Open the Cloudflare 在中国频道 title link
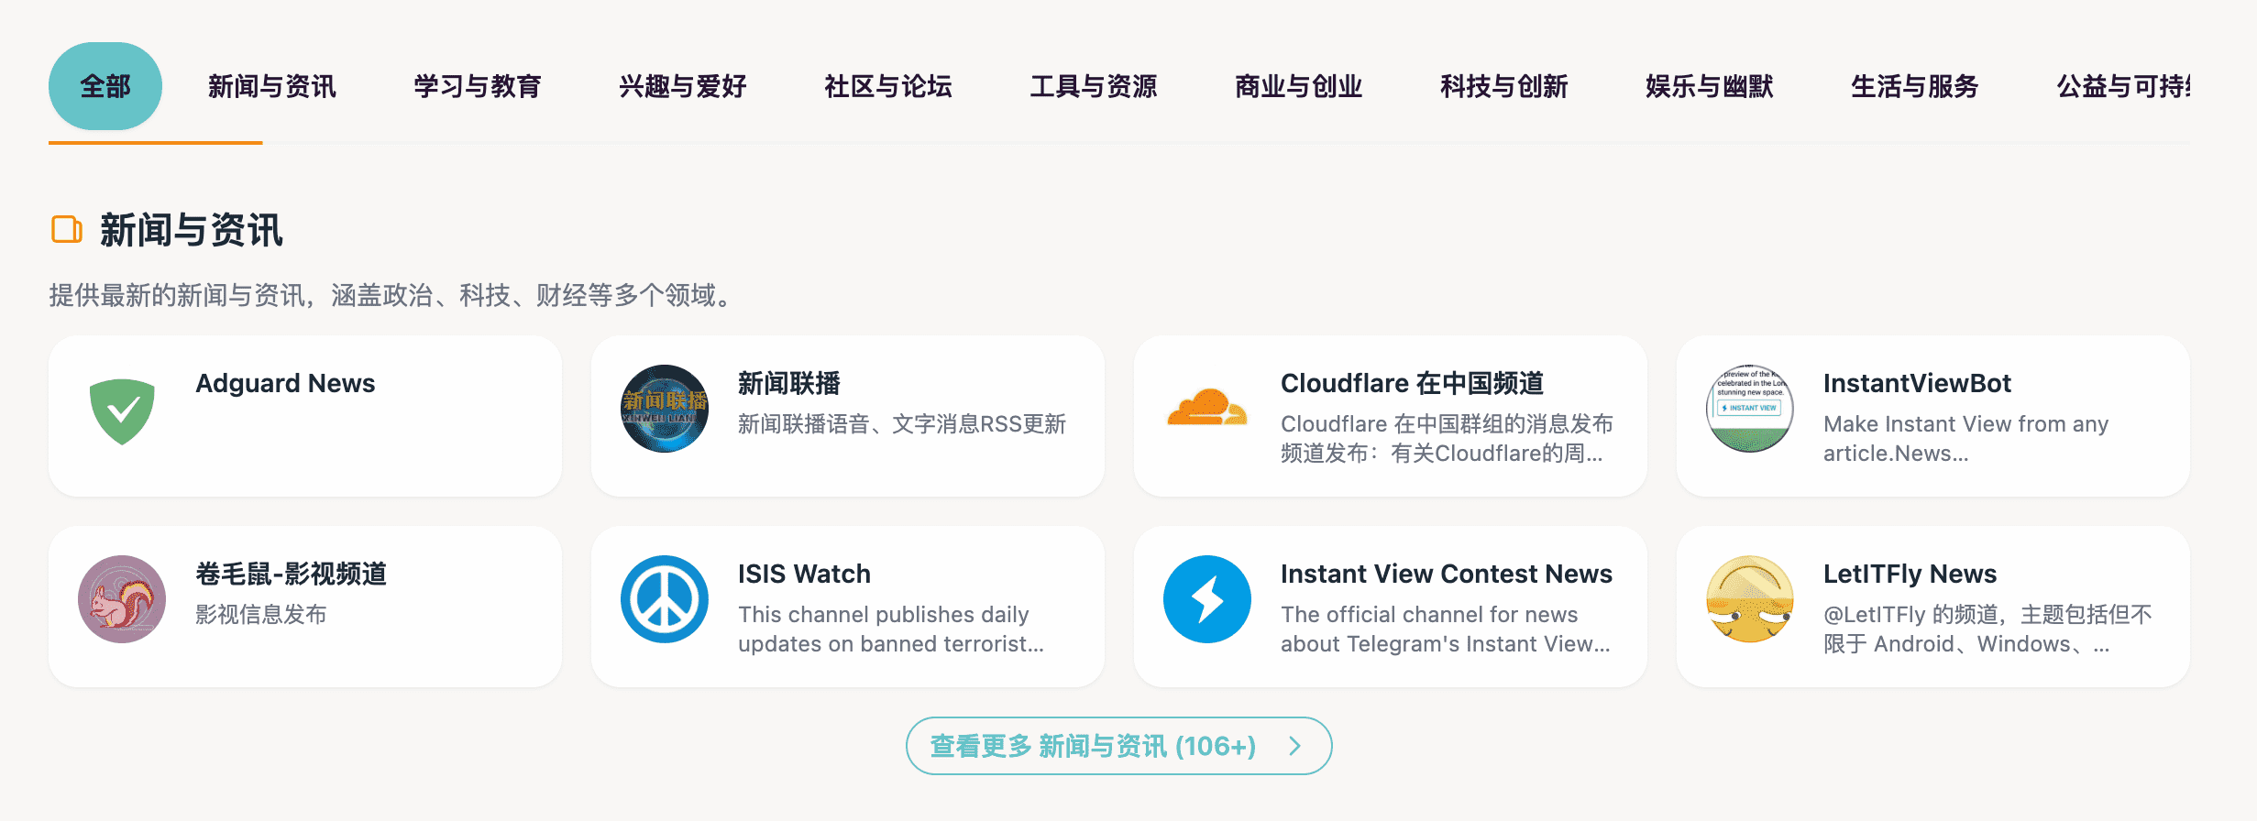This screenshot has width=2257, height=821. 1412,383
